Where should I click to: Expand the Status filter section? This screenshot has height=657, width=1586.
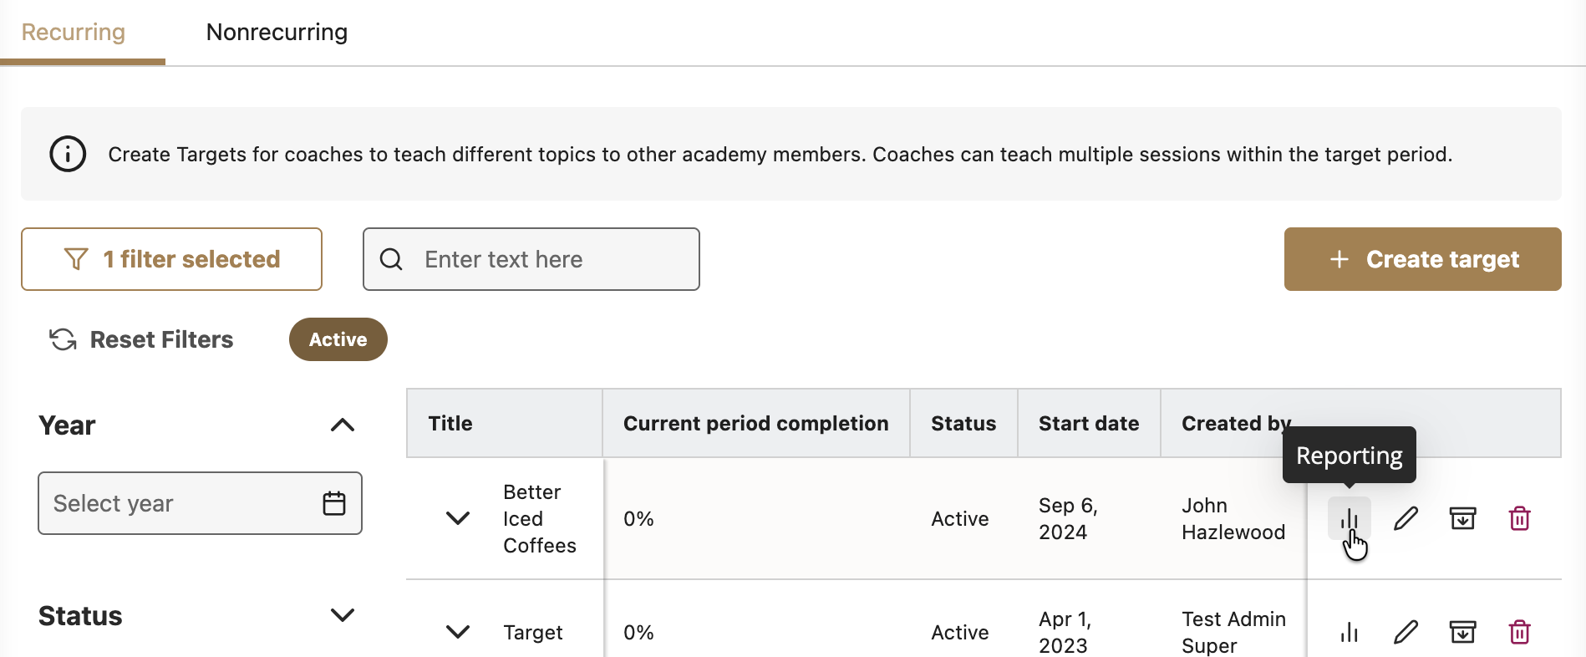[x=342, y=615]
